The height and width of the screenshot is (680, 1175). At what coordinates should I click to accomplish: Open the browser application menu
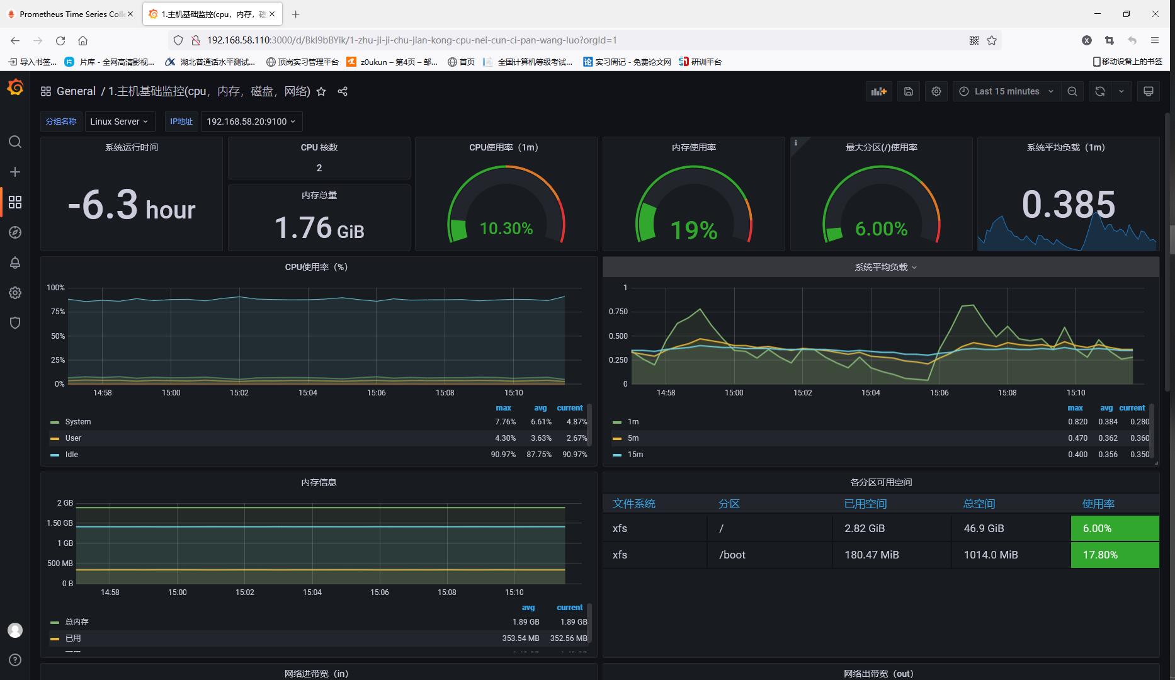click(x=1155, y=40)
